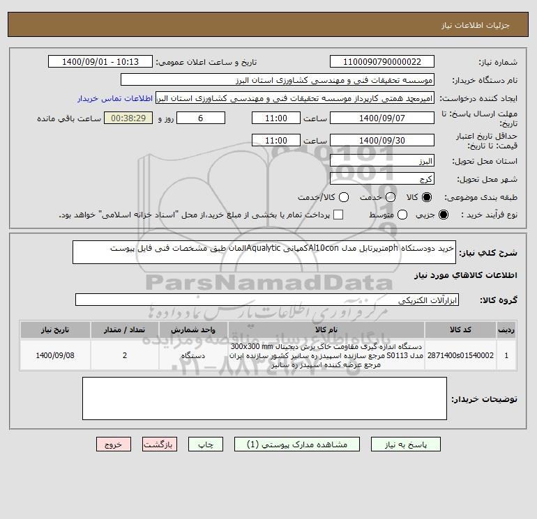Click the delivery province field البرز
This screenshot has width=537, height=519.
[382, 161]
